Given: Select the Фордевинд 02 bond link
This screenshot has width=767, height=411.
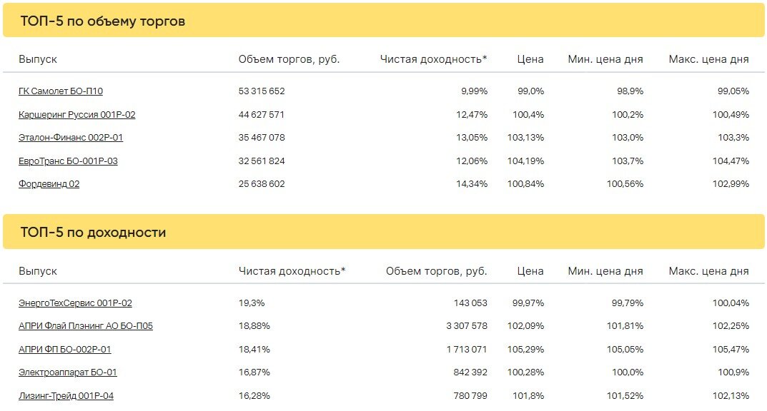Looking at the screenshot, I should (x=49, y=184).
